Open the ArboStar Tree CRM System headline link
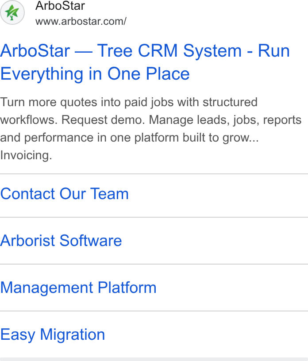 pyautogui.click(x=145, y=62)
